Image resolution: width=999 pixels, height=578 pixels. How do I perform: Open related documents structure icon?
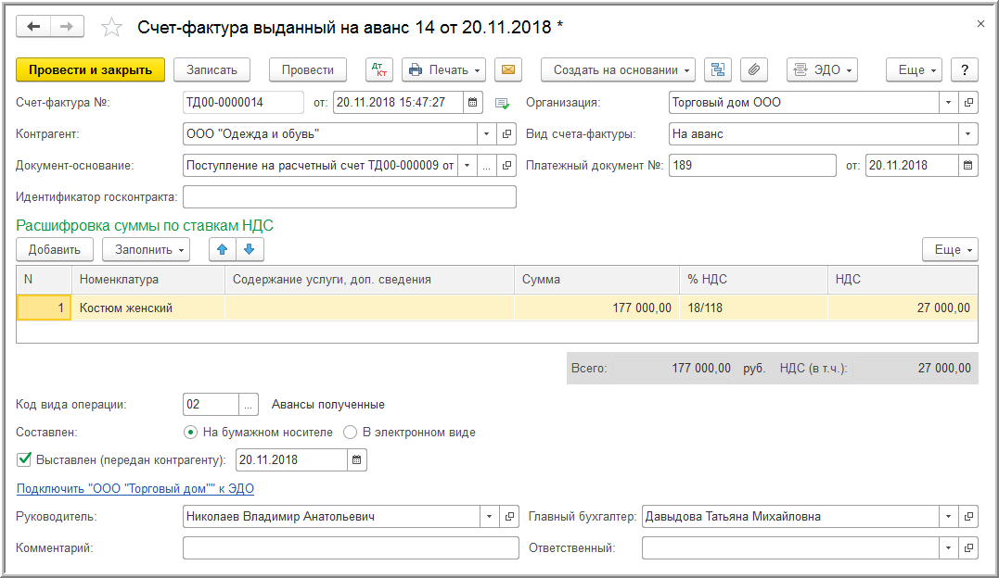pos(717,70)
